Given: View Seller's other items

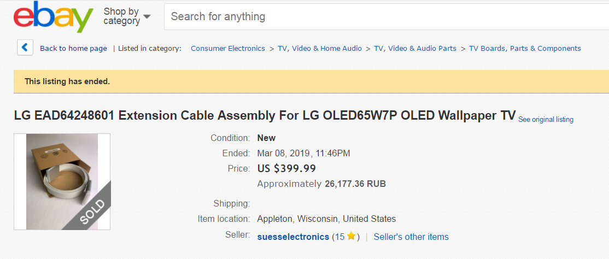Looking at the screenshot, I should click(x=411, y=237).
